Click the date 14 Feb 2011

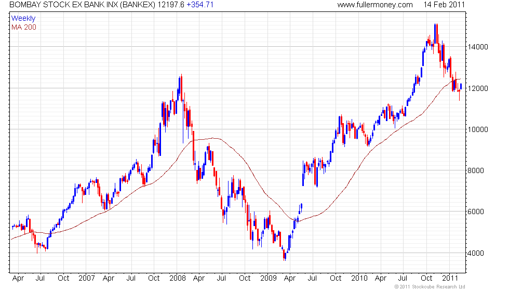[444, 5]
